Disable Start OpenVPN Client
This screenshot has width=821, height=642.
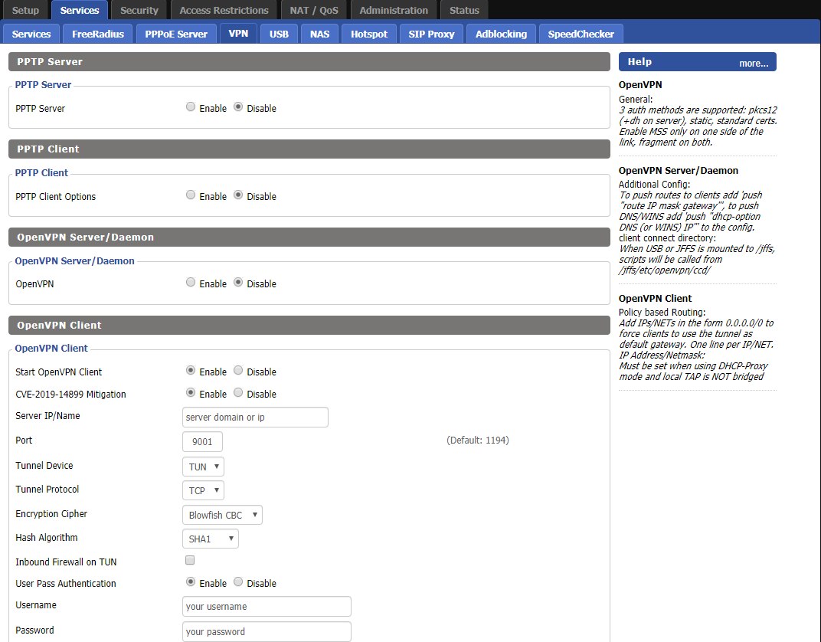(238, 370)
